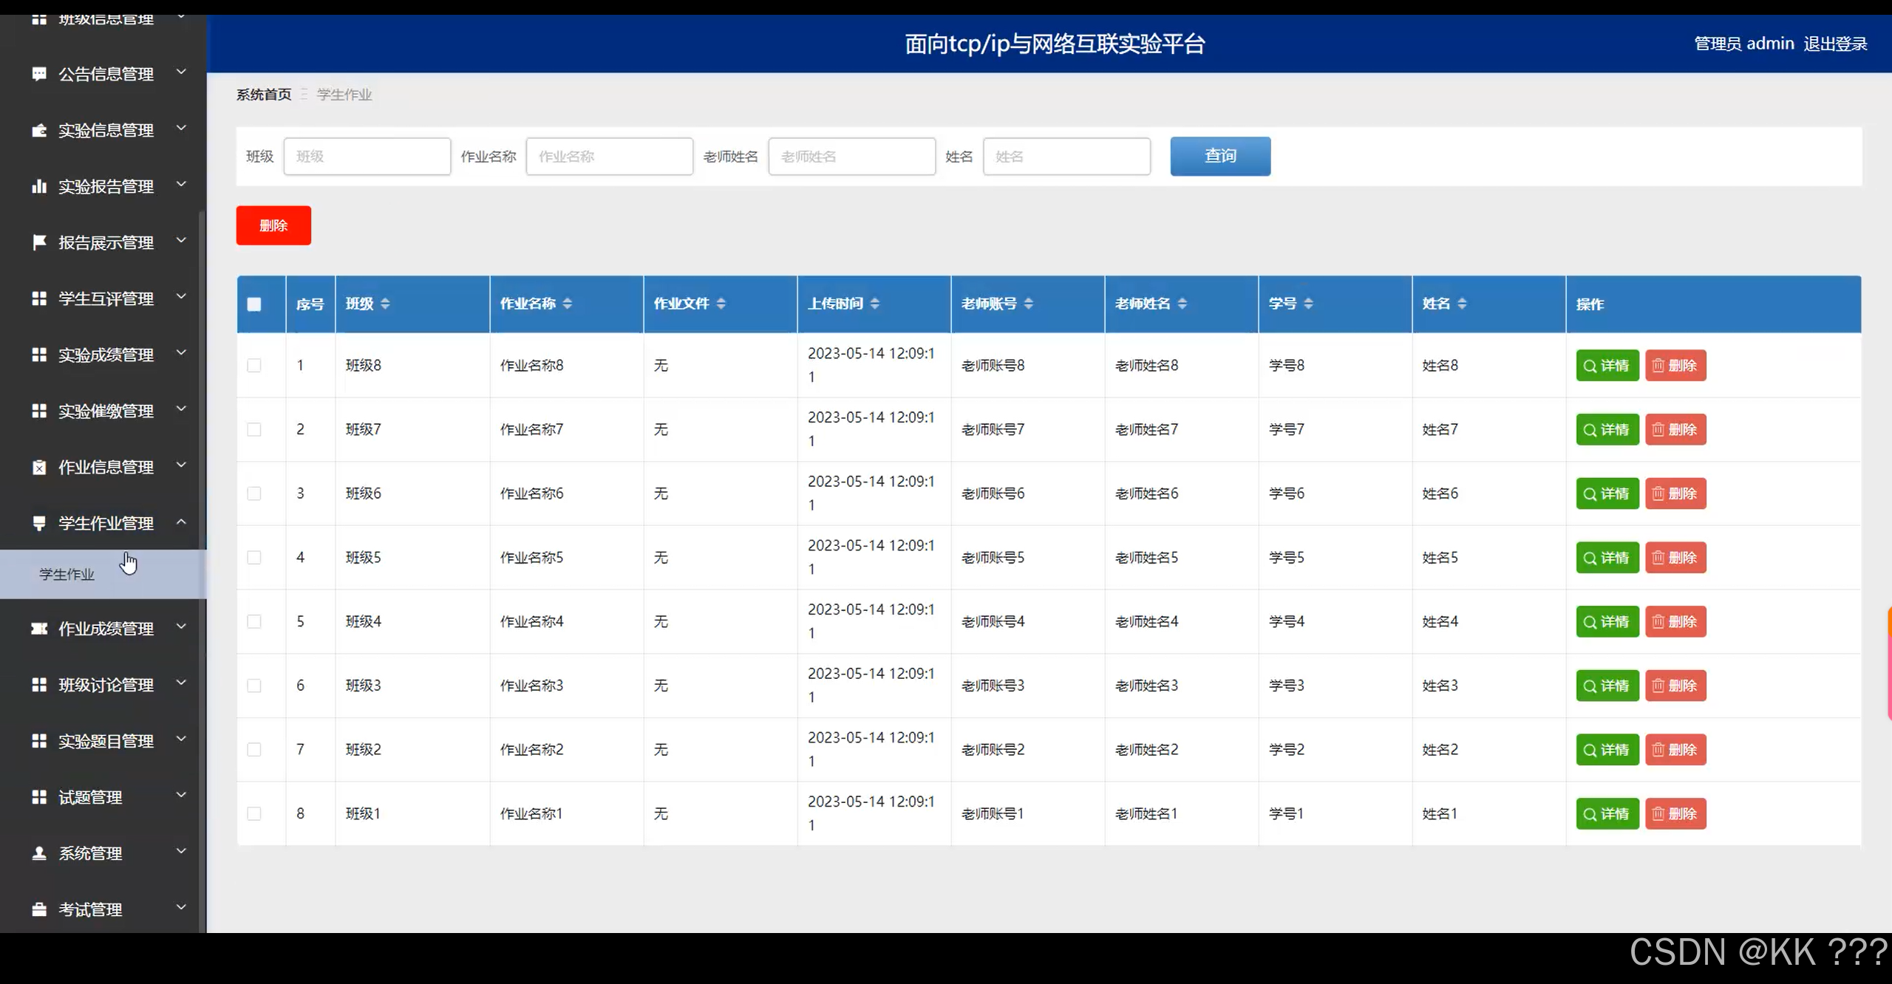Check the checkbox for row 班级8
Screen dimensions: 1892x984
point(254,366)
